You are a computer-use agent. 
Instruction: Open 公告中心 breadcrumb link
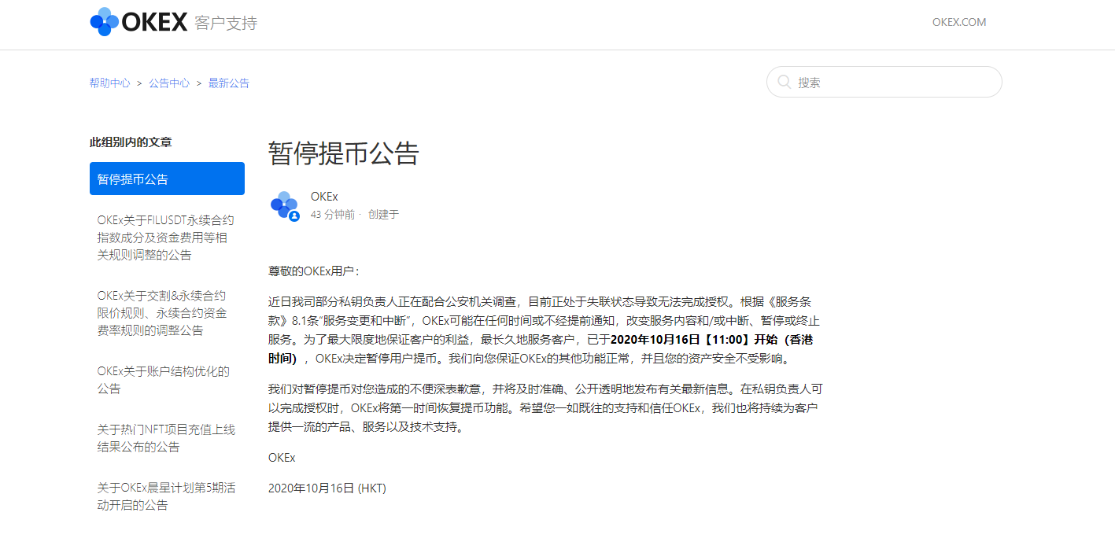(x=169, y=83)
